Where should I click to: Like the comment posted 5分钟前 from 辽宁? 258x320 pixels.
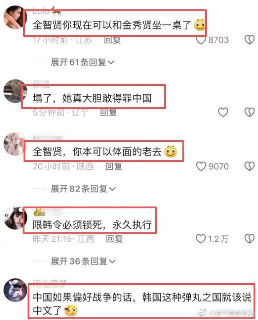(x=223, y=112)
